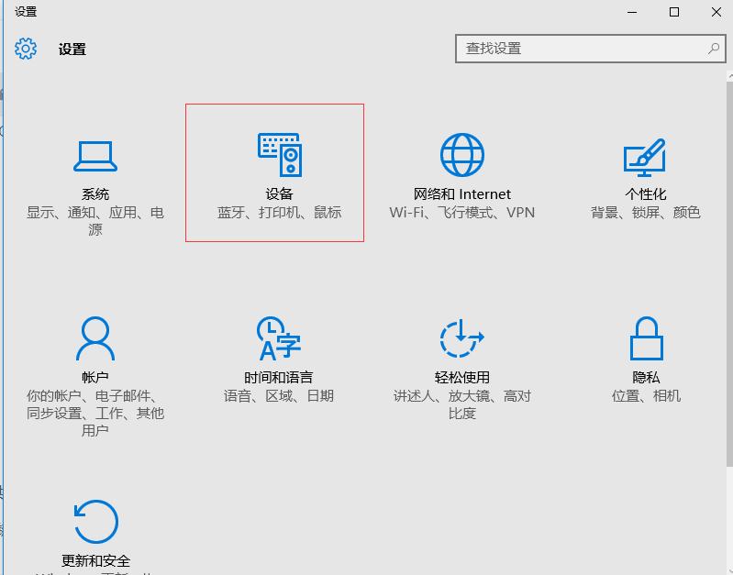
Task: Click the 隐私 title label
Action: click(646, 377)
